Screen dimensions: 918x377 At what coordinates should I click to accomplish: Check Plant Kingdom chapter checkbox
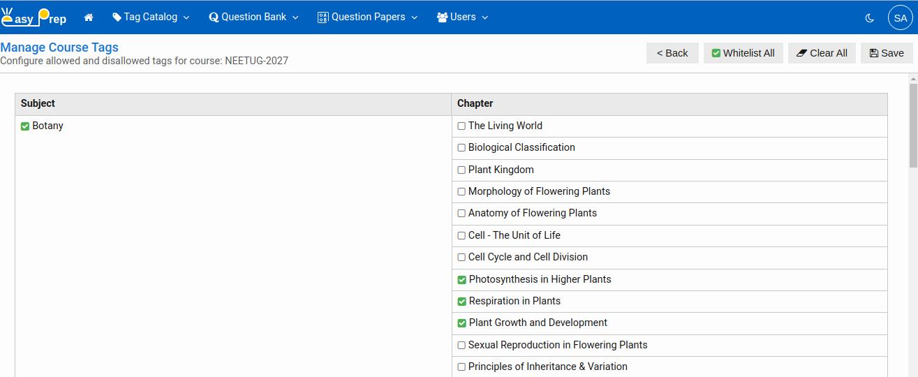461,170
